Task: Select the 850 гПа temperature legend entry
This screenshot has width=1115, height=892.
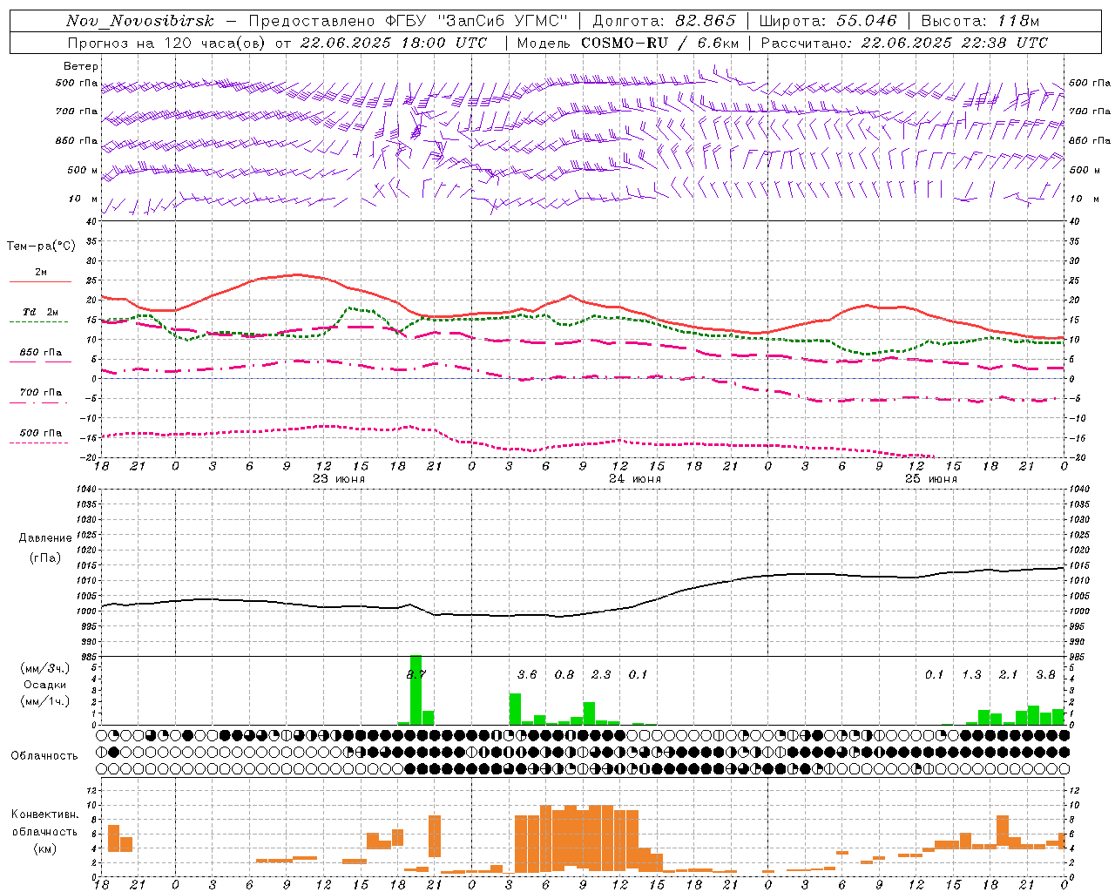Action: point(41,352)
